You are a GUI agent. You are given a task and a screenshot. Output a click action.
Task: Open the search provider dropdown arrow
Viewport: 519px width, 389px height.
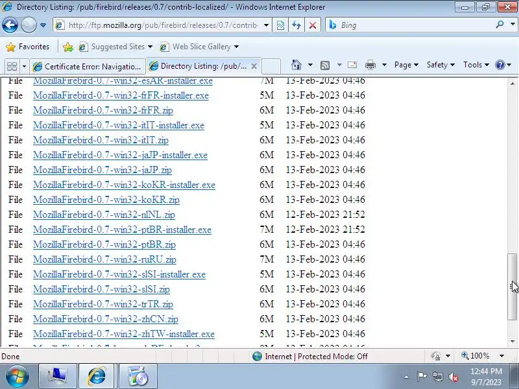click(x=513, y=24)
